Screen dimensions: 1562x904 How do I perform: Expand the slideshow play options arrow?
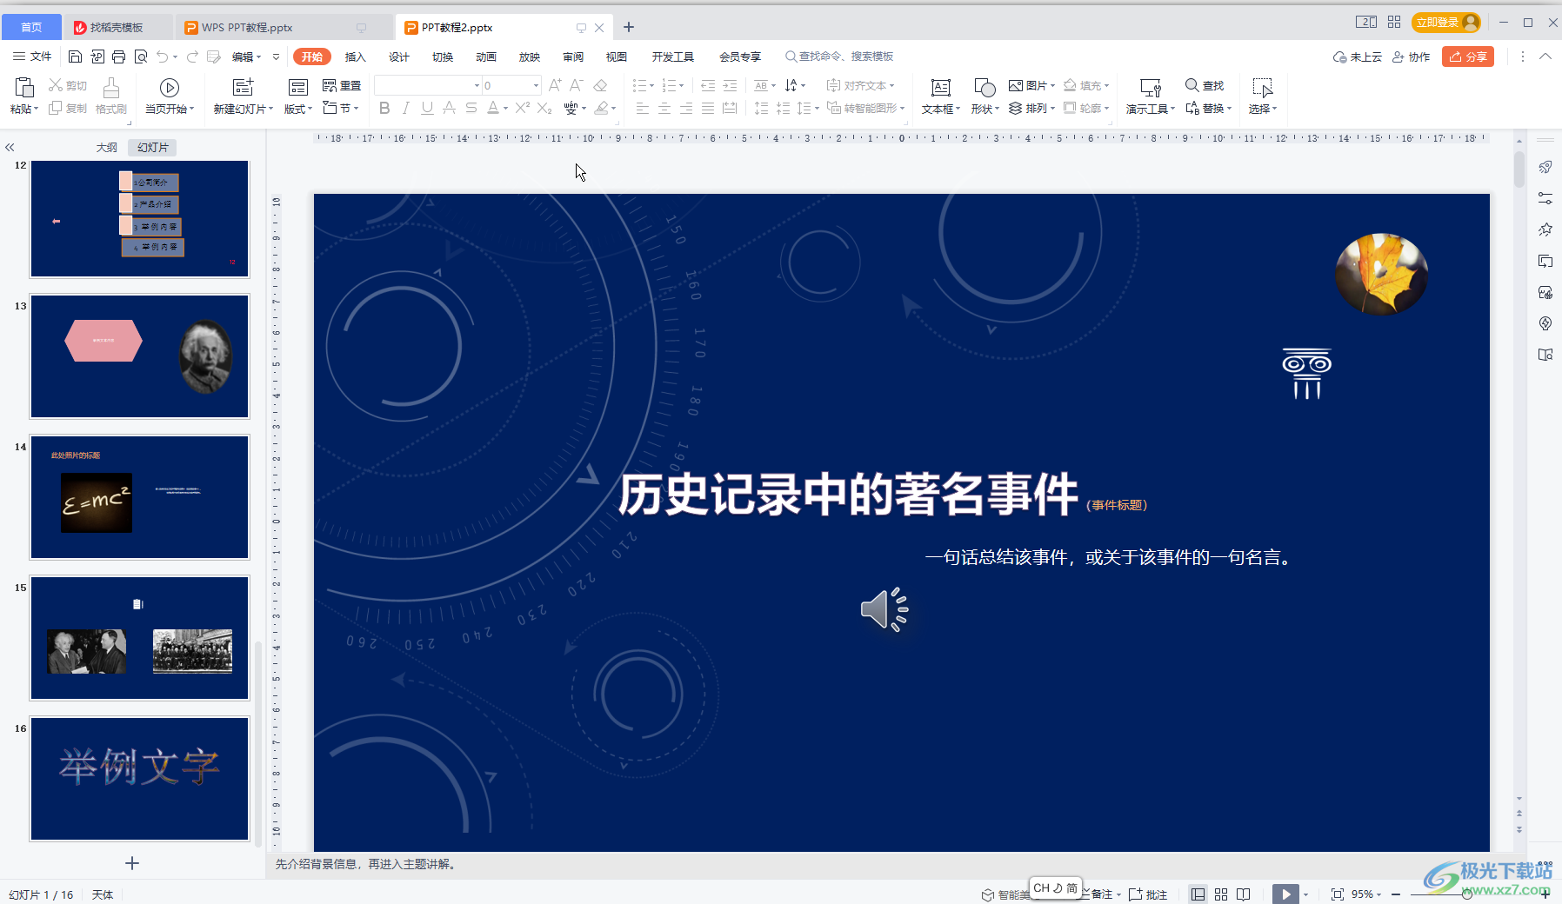pyautogui.click(x=1305, y=894)
